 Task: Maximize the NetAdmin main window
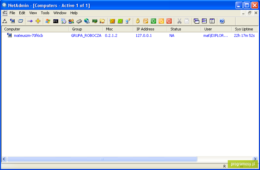(x=247, y=5)
